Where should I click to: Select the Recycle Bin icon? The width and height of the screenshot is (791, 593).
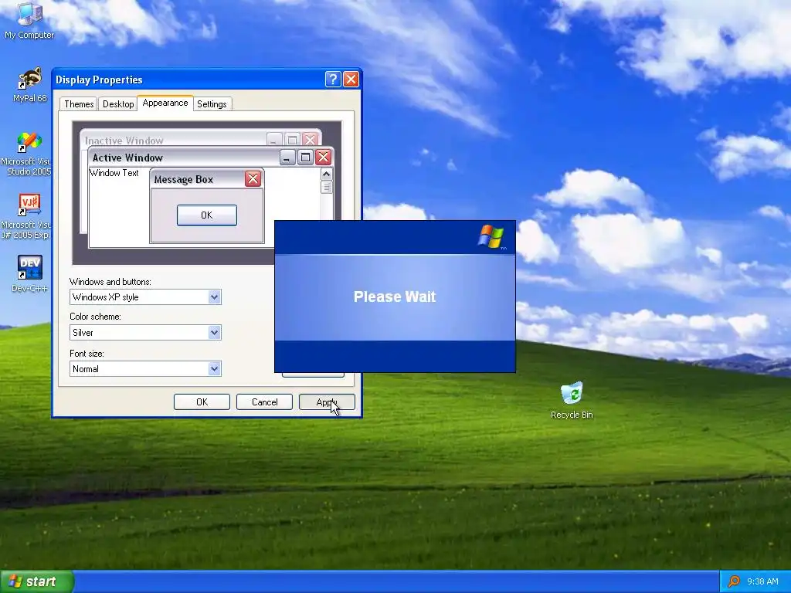click(x=572, y=401)
